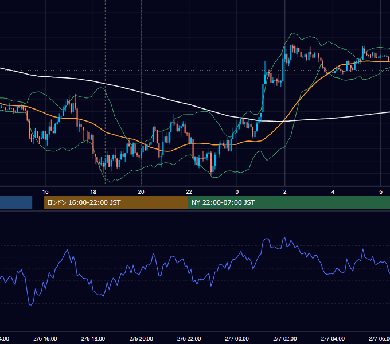The image size is (390, 344).
Task: Select the 4 hour label on price chart axis
Action: 333,192
